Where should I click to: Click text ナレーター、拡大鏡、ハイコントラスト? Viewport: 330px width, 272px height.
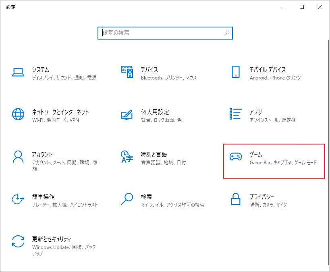click(x=65, y=205)
